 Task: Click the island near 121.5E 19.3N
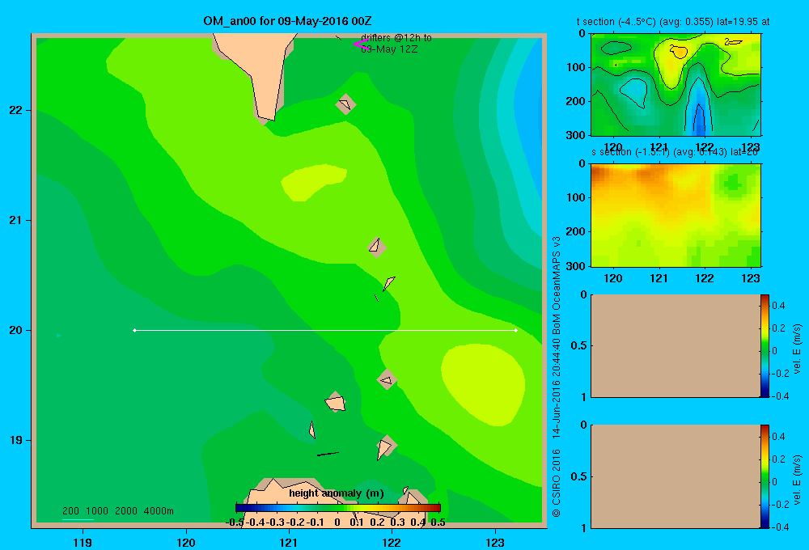click(x=336, y=402)
